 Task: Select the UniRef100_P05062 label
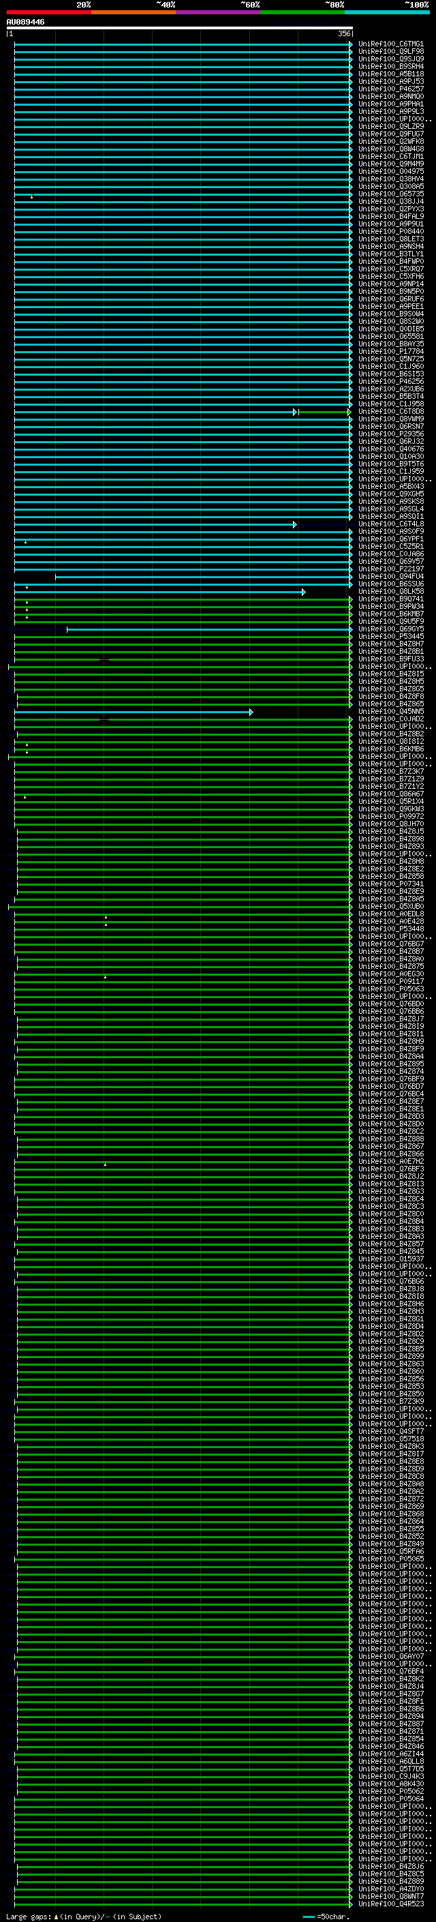click(391, 1792)
